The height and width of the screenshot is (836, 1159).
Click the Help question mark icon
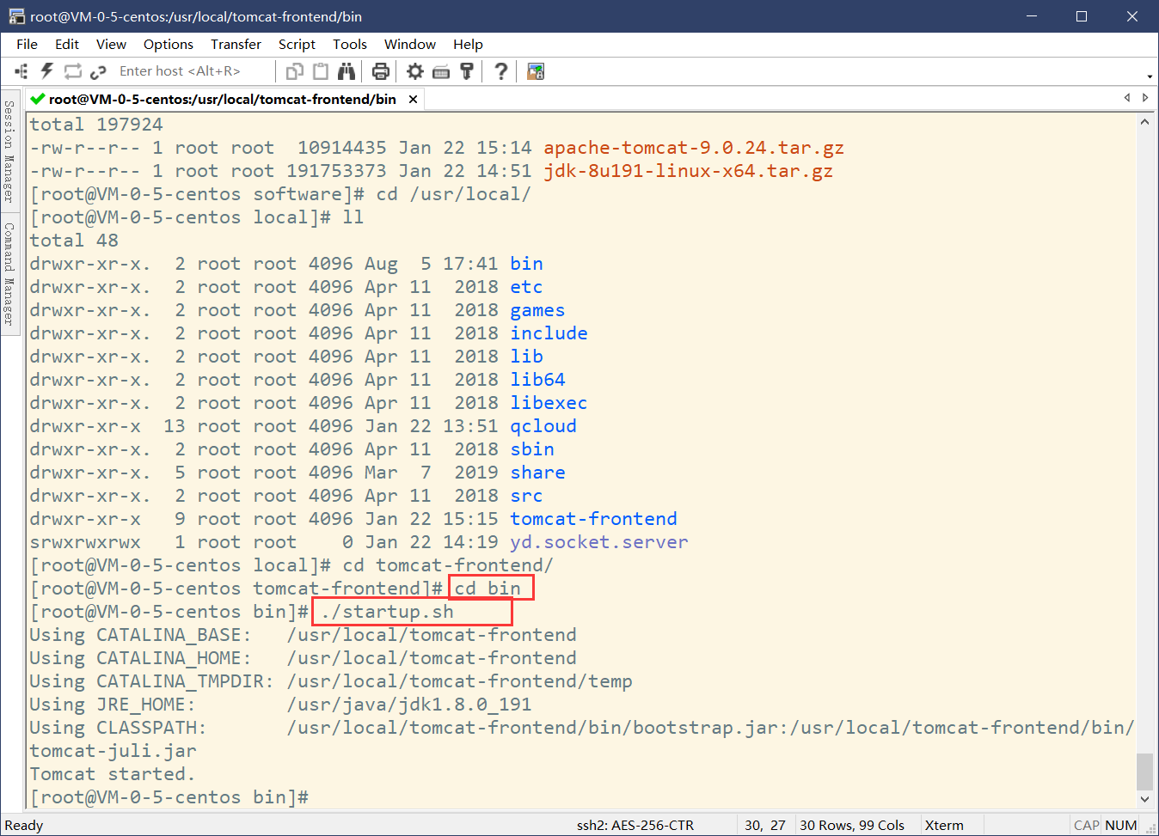[500, 71]
